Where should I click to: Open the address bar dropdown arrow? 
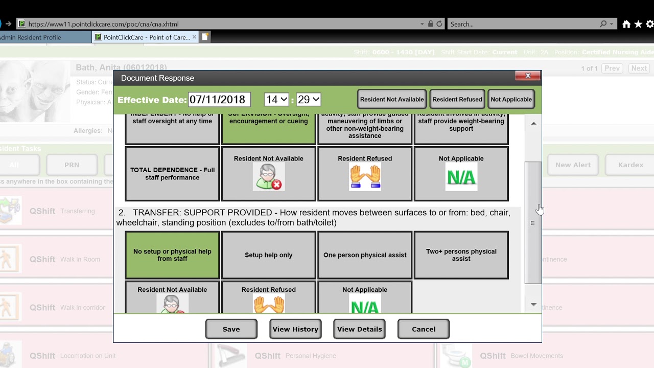[x=422, y=24]
